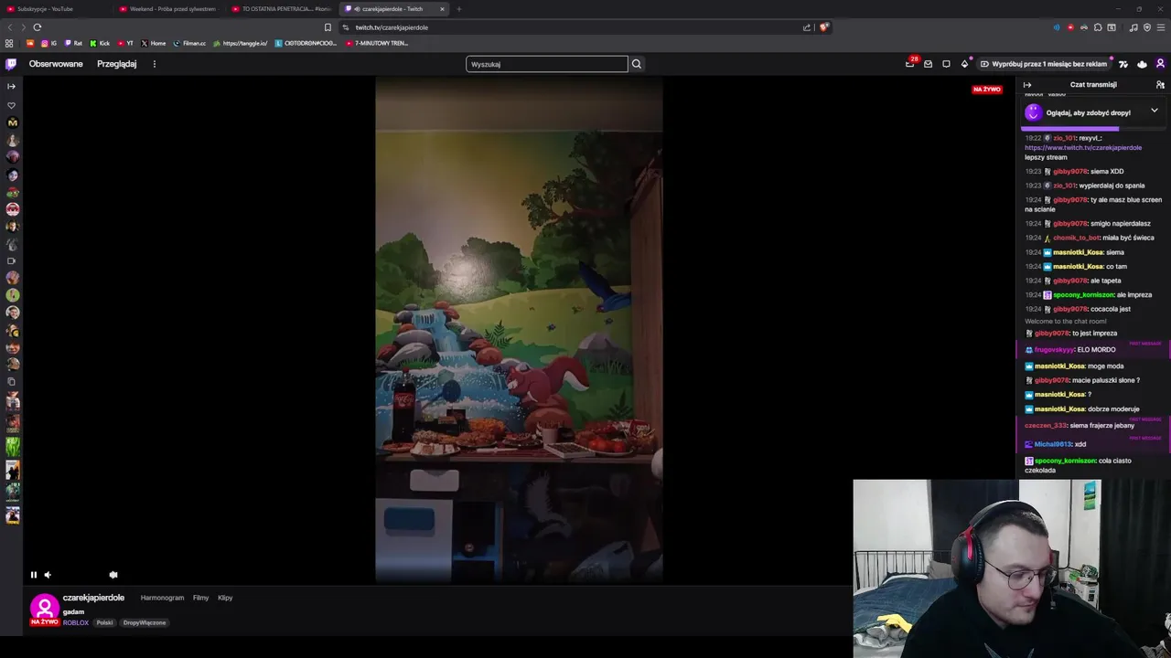Open the Harmonogram tab

(x=162, y=598)
